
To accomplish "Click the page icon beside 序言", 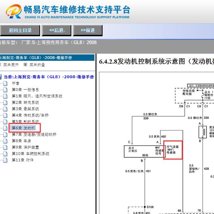I will click(x=5, y=83).
